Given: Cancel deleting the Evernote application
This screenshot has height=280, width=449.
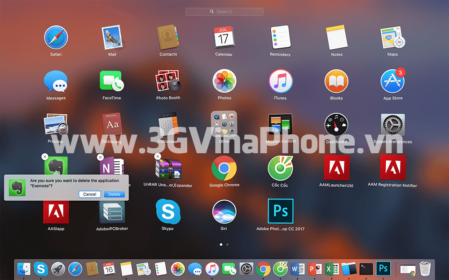Looking at the screenshot, I should (90, 194).
